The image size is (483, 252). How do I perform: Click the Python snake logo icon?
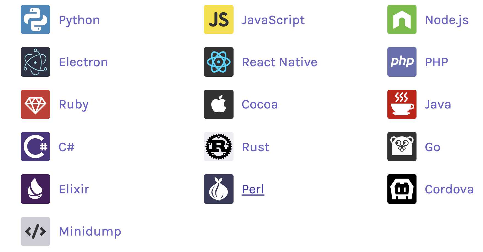(35, 19)
